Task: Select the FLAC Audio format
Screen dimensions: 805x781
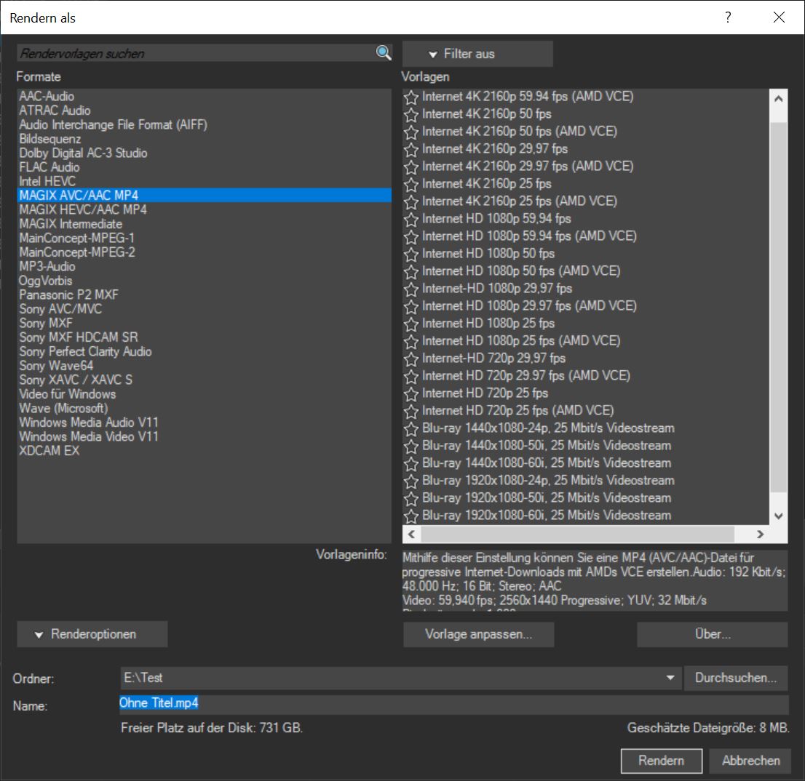Action: 205,167
